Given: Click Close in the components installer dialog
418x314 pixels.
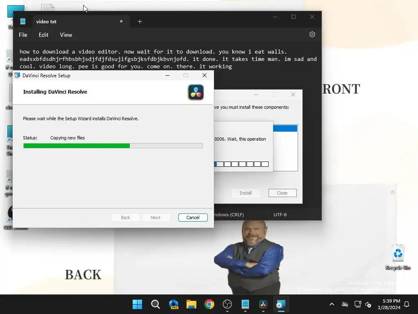Looking at the screenshot, I should pos(282,193).
